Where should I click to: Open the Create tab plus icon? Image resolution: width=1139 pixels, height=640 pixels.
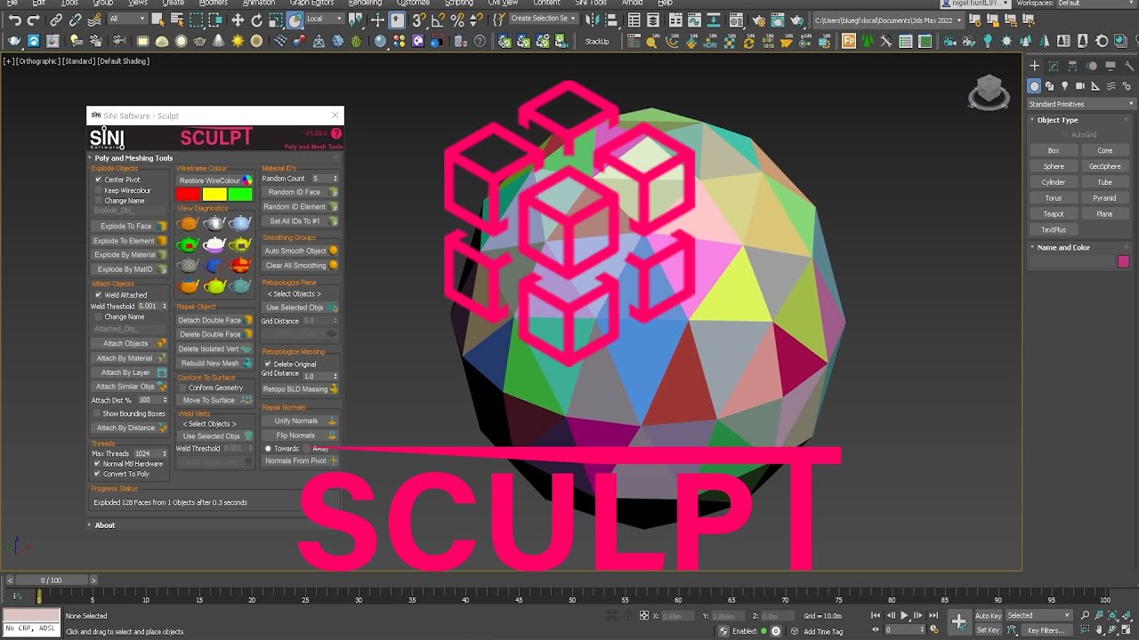[1034, 67]
